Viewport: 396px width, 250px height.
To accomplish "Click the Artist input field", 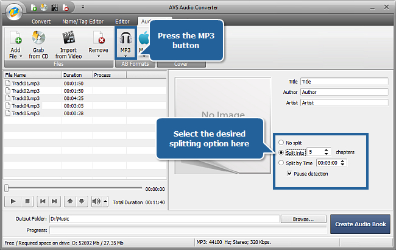I will point(344,103).
